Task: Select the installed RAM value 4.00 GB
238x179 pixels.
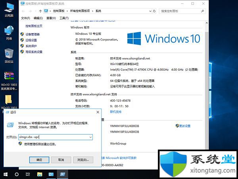Action: (115, 75)
